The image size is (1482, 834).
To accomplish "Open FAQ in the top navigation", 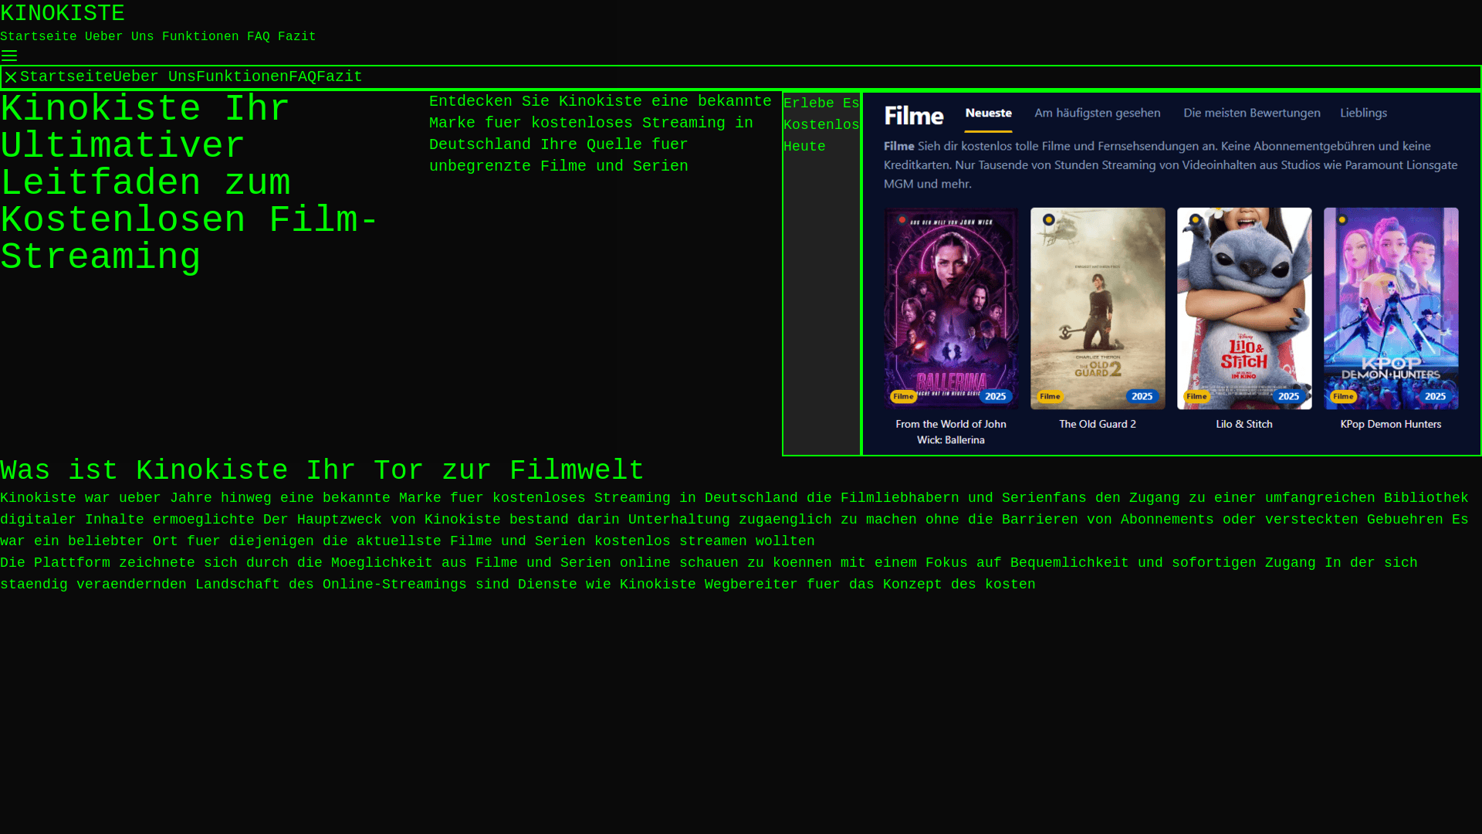I will [x=259, y=37].
